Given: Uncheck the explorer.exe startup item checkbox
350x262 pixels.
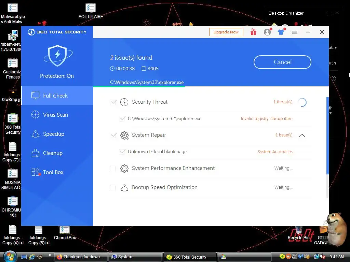Looking at the screenshot, I should coord(122,118).
